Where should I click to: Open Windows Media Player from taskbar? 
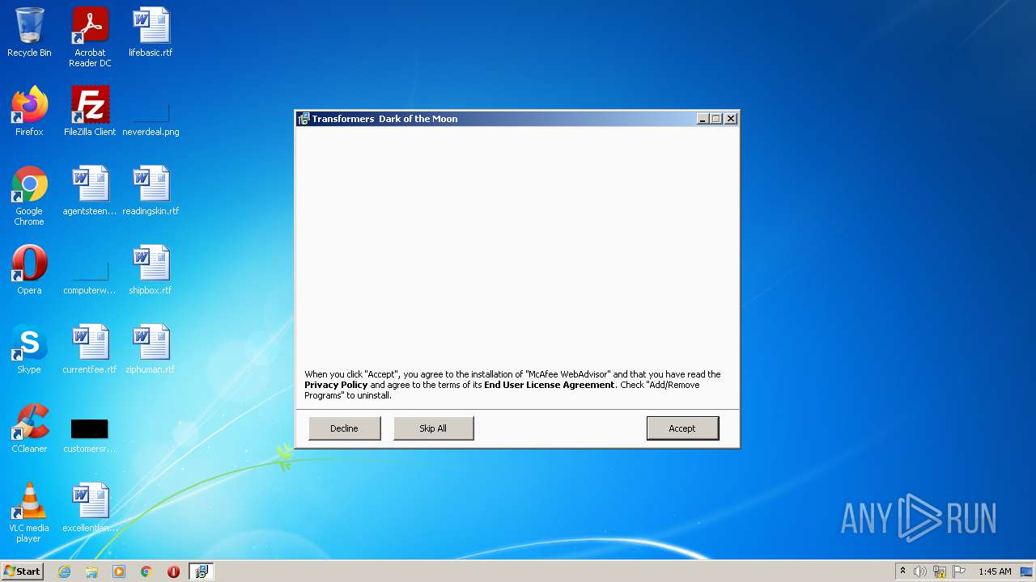119,571
